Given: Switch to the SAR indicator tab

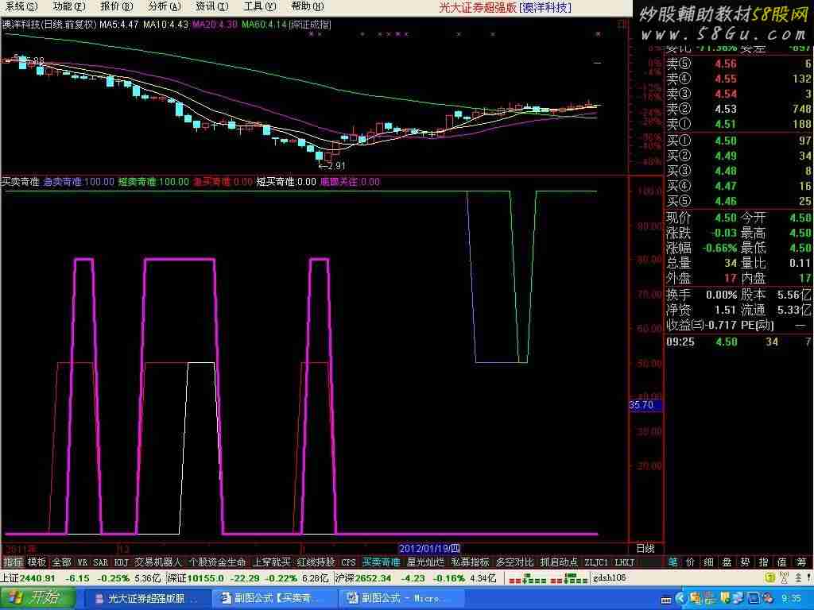Looking at the screenshot, I should coord(100,562).
